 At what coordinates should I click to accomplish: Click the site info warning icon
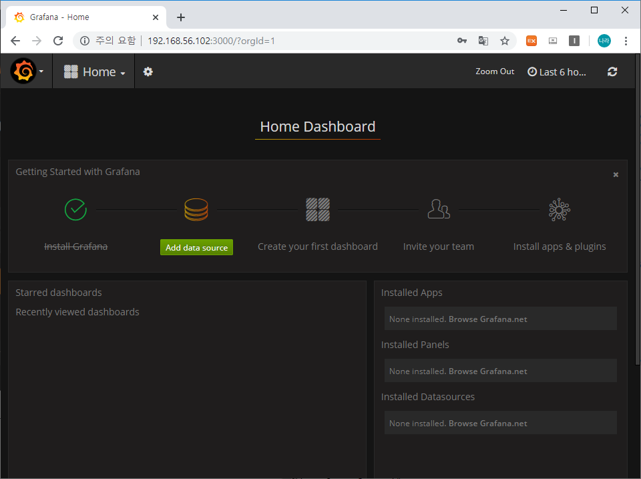(85, 41)
